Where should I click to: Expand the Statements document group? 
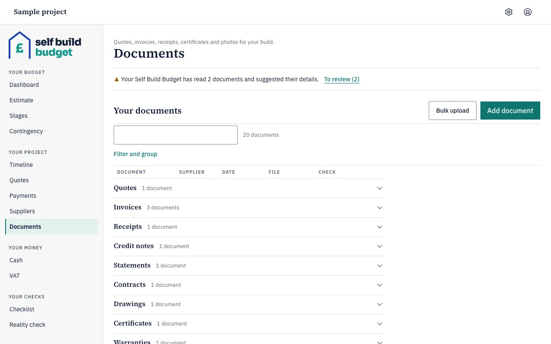pyautogui.click(x=249, y=266)
